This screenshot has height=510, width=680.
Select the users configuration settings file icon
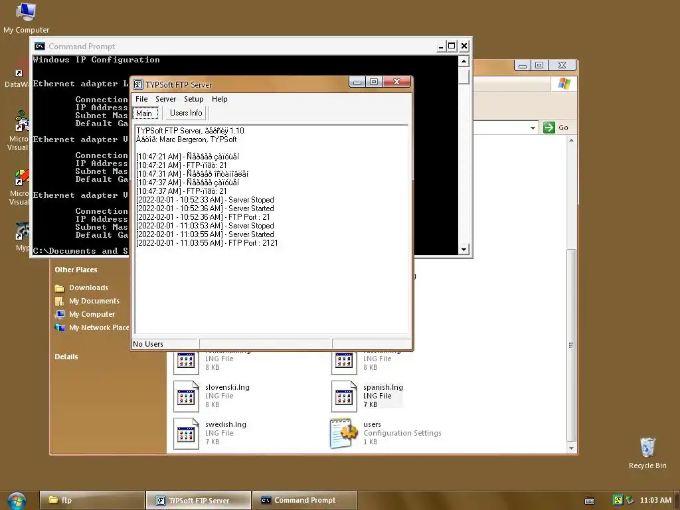343,433
